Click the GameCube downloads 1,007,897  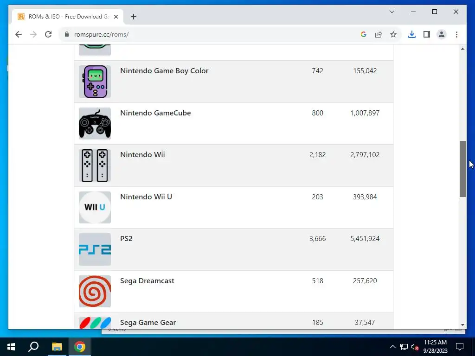tap(365, 113)
